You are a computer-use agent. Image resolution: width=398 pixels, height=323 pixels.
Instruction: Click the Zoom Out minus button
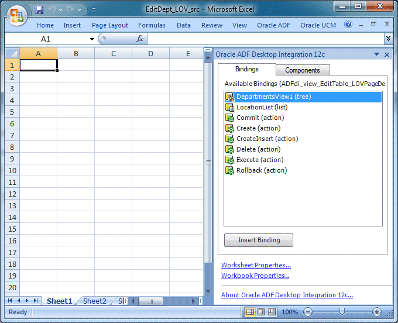(308, 312)
